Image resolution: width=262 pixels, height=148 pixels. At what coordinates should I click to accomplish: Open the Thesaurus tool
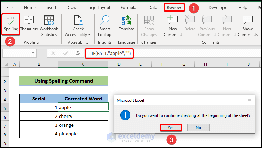29,23
